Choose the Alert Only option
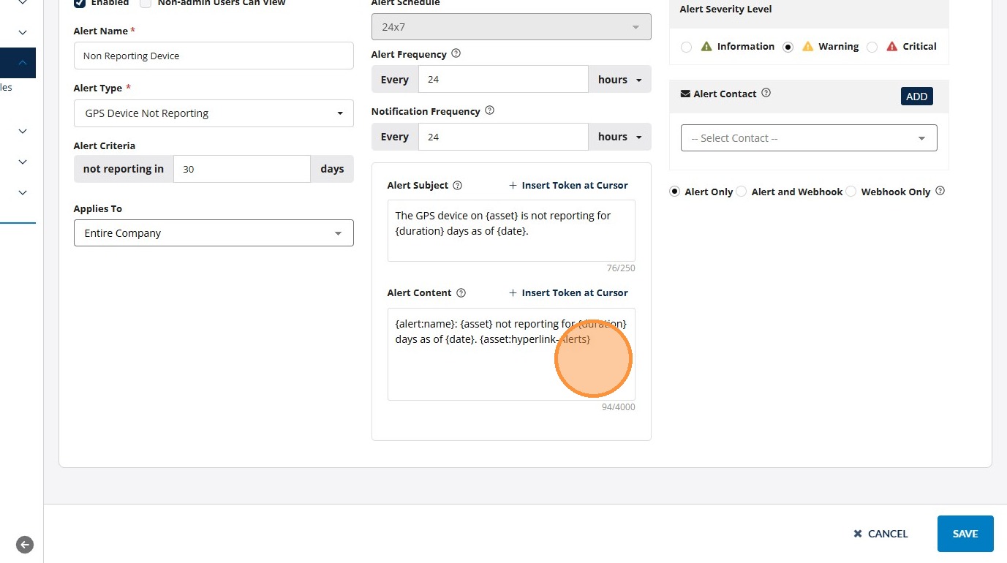Image resolution: width=1007 pixels, height=563 pixels. coord(674,192)
